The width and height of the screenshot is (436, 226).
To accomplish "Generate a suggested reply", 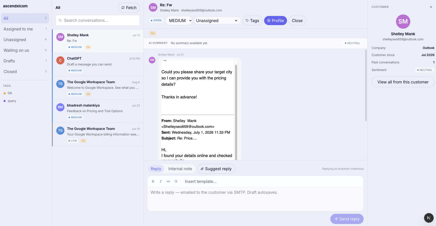I will coord(216,169).
